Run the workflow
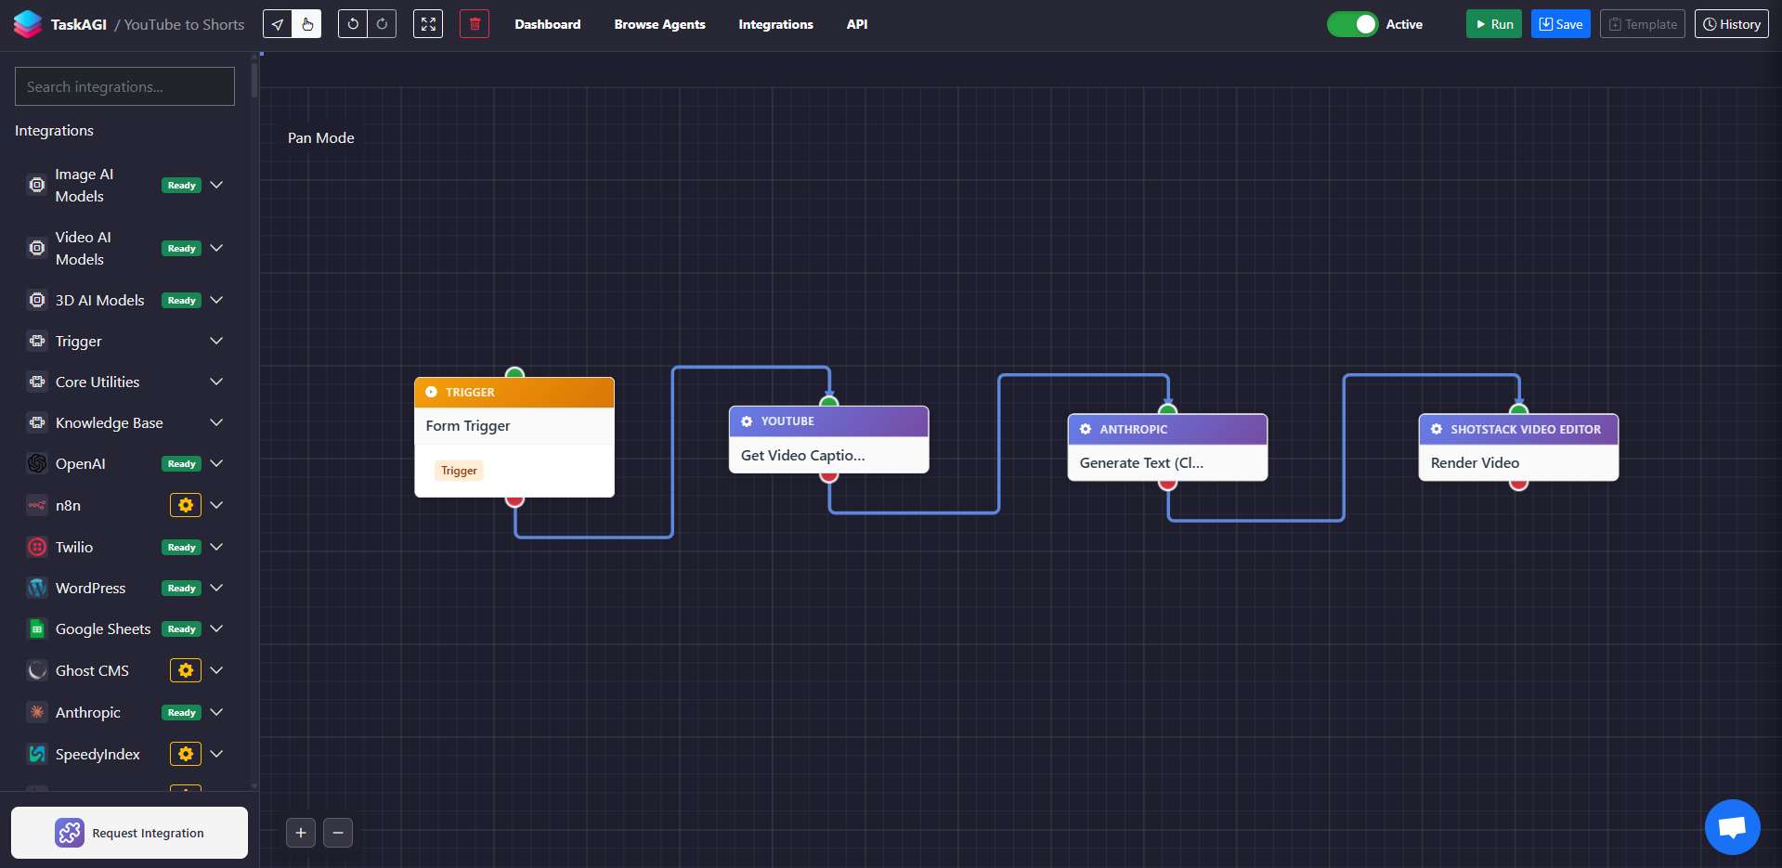 pyautogui.click(x=1493, y=24)
